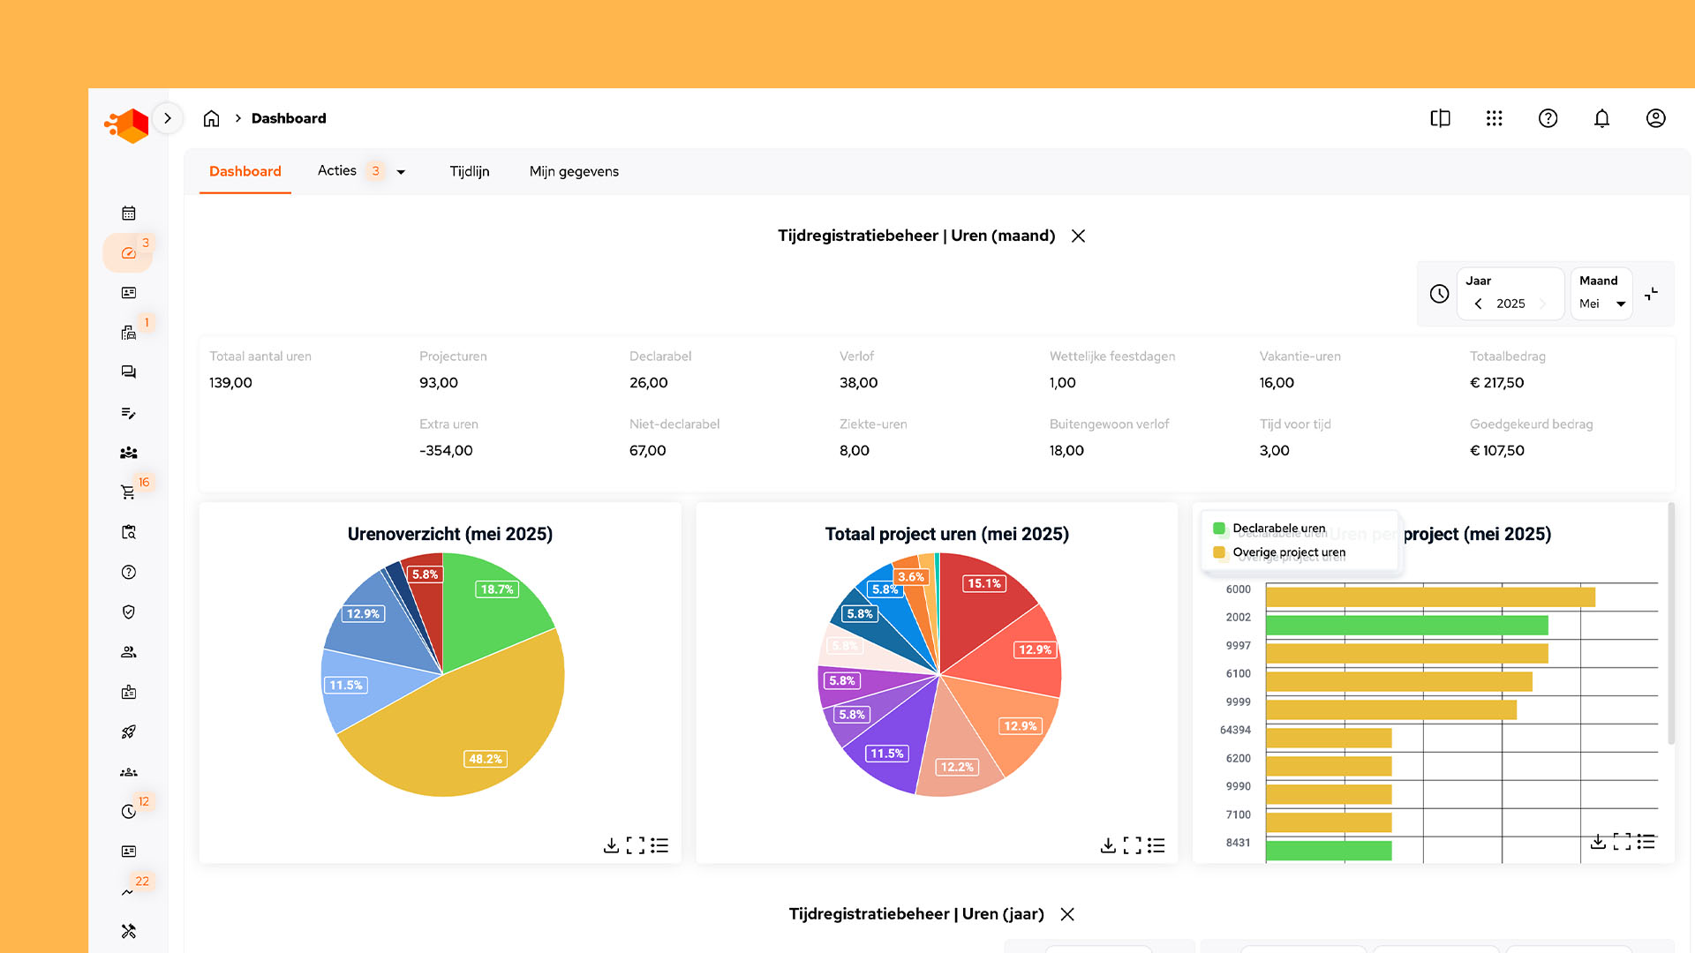
Task: Toggle the split view icon in the header
Action: (x=1440, y=117)
